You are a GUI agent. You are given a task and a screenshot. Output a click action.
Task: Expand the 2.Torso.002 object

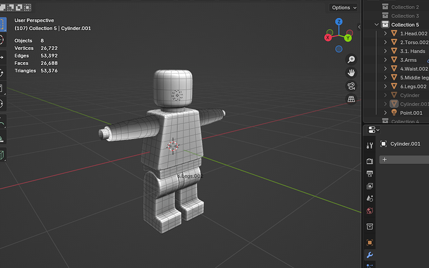pyautogui.click(x=385, y=42)
